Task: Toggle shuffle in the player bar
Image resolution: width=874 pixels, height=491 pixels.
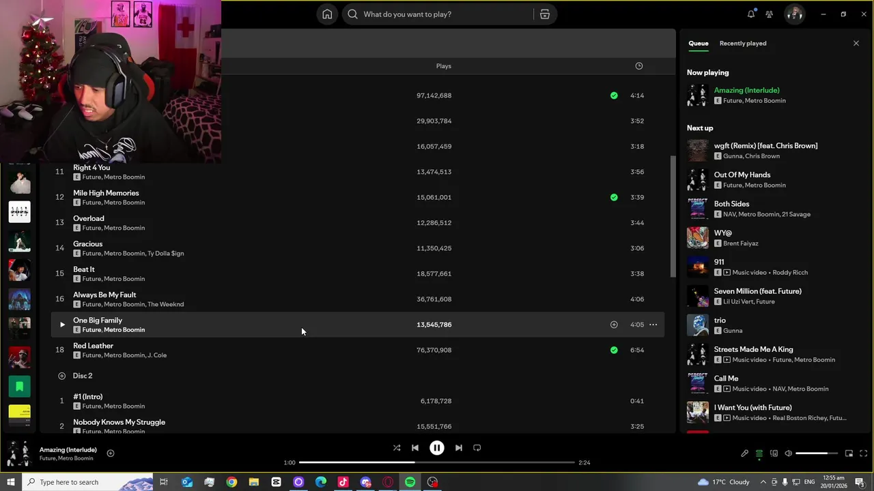Action: click(x=397, y=448)
